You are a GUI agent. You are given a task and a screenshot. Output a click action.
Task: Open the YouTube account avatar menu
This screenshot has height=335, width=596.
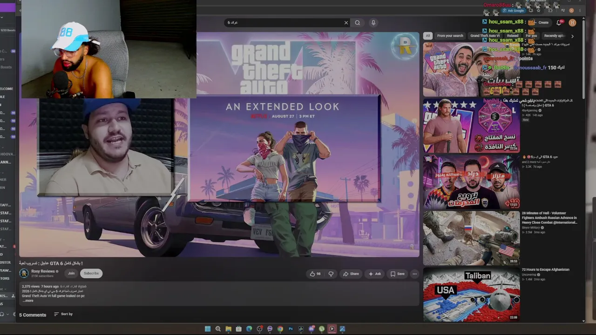pyautogui.click(x=572, y=22)
